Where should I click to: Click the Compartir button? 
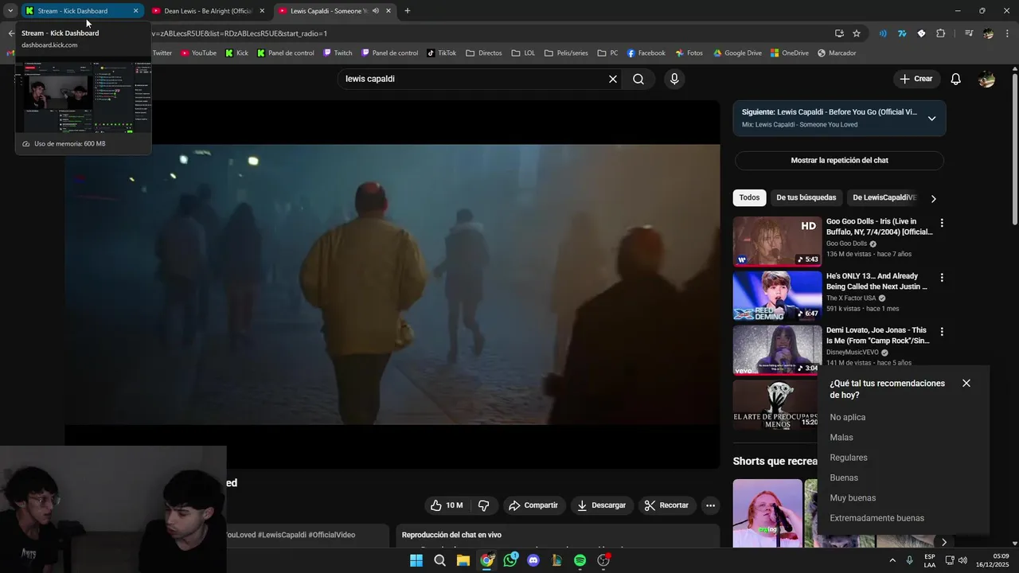(533, 505)
